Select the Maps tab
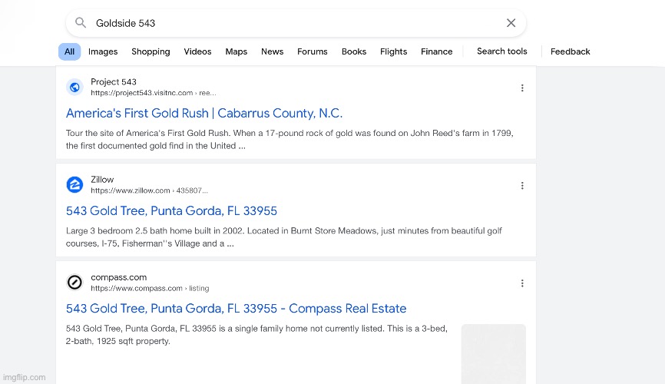Viewport: 665px width, 384px height. point(237,51)
